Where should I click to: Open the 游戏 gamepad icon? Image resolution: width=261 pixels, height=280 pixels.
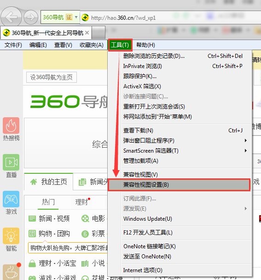(11, 199)
